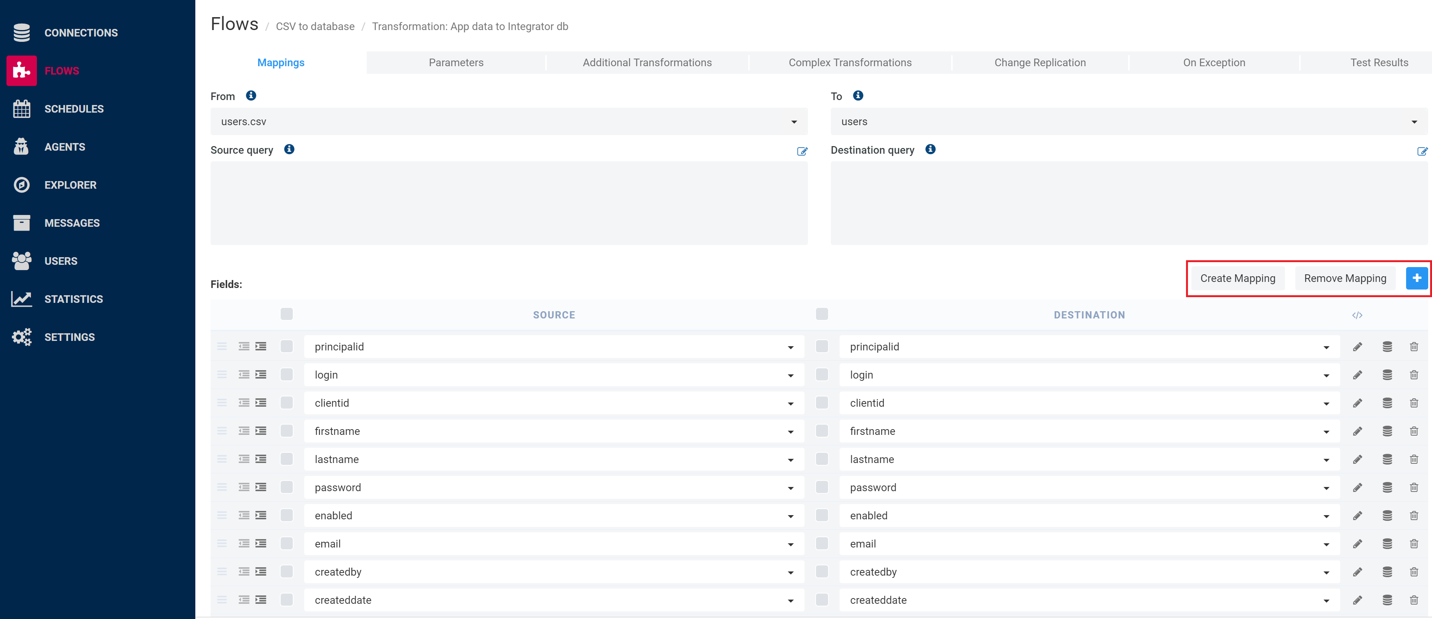Viewport: 1432px width, 619px height.
Task: Click the code brackets icon in Destination header
Action: 1357,315
